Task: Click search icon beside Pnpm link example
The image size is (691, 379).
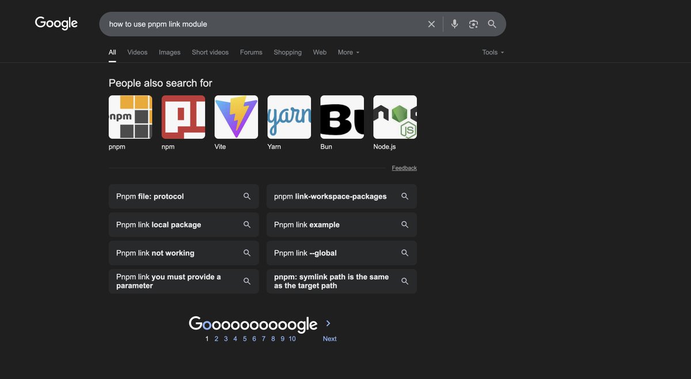Action: click(x=405, y=224)
